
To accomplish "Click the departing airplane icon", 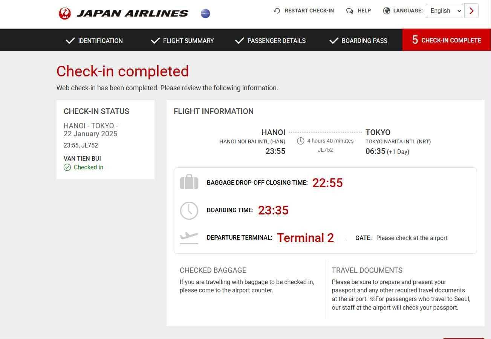I will [x=189, y=237].
